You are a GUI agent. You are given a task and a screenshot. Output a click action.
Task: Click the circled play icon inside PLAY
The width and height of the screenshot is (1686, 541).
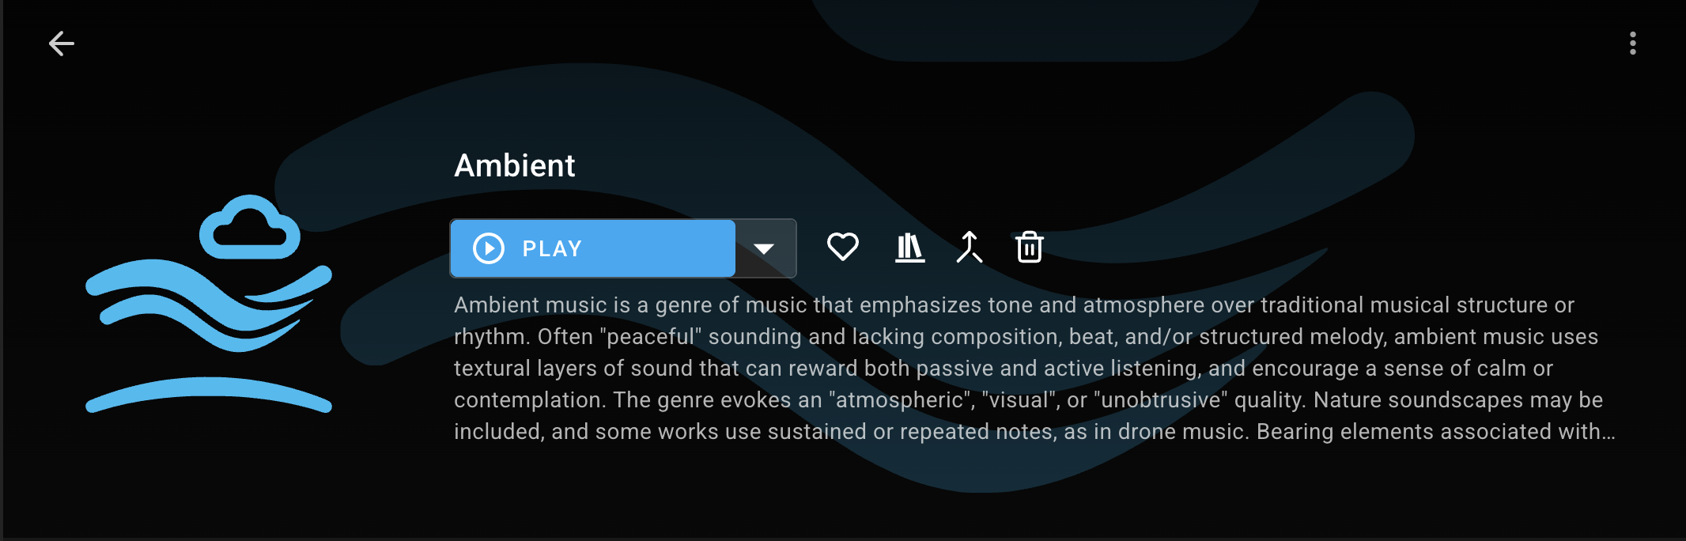489,248
